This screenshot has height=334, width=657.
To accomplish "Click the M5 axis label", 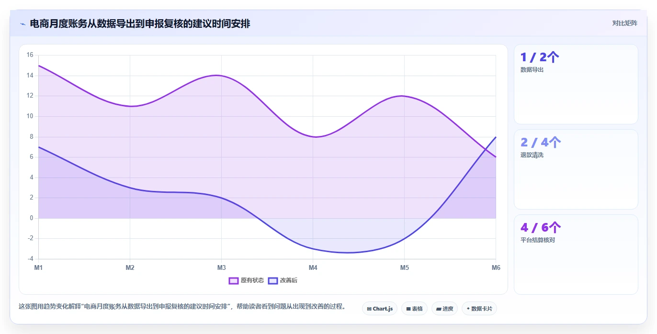I will coord(405,267).
